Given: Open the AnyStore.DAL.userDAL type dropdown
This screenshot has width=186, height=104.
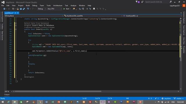Looking at the screenshot, I should pyautogui.click(x=93, y=16).
